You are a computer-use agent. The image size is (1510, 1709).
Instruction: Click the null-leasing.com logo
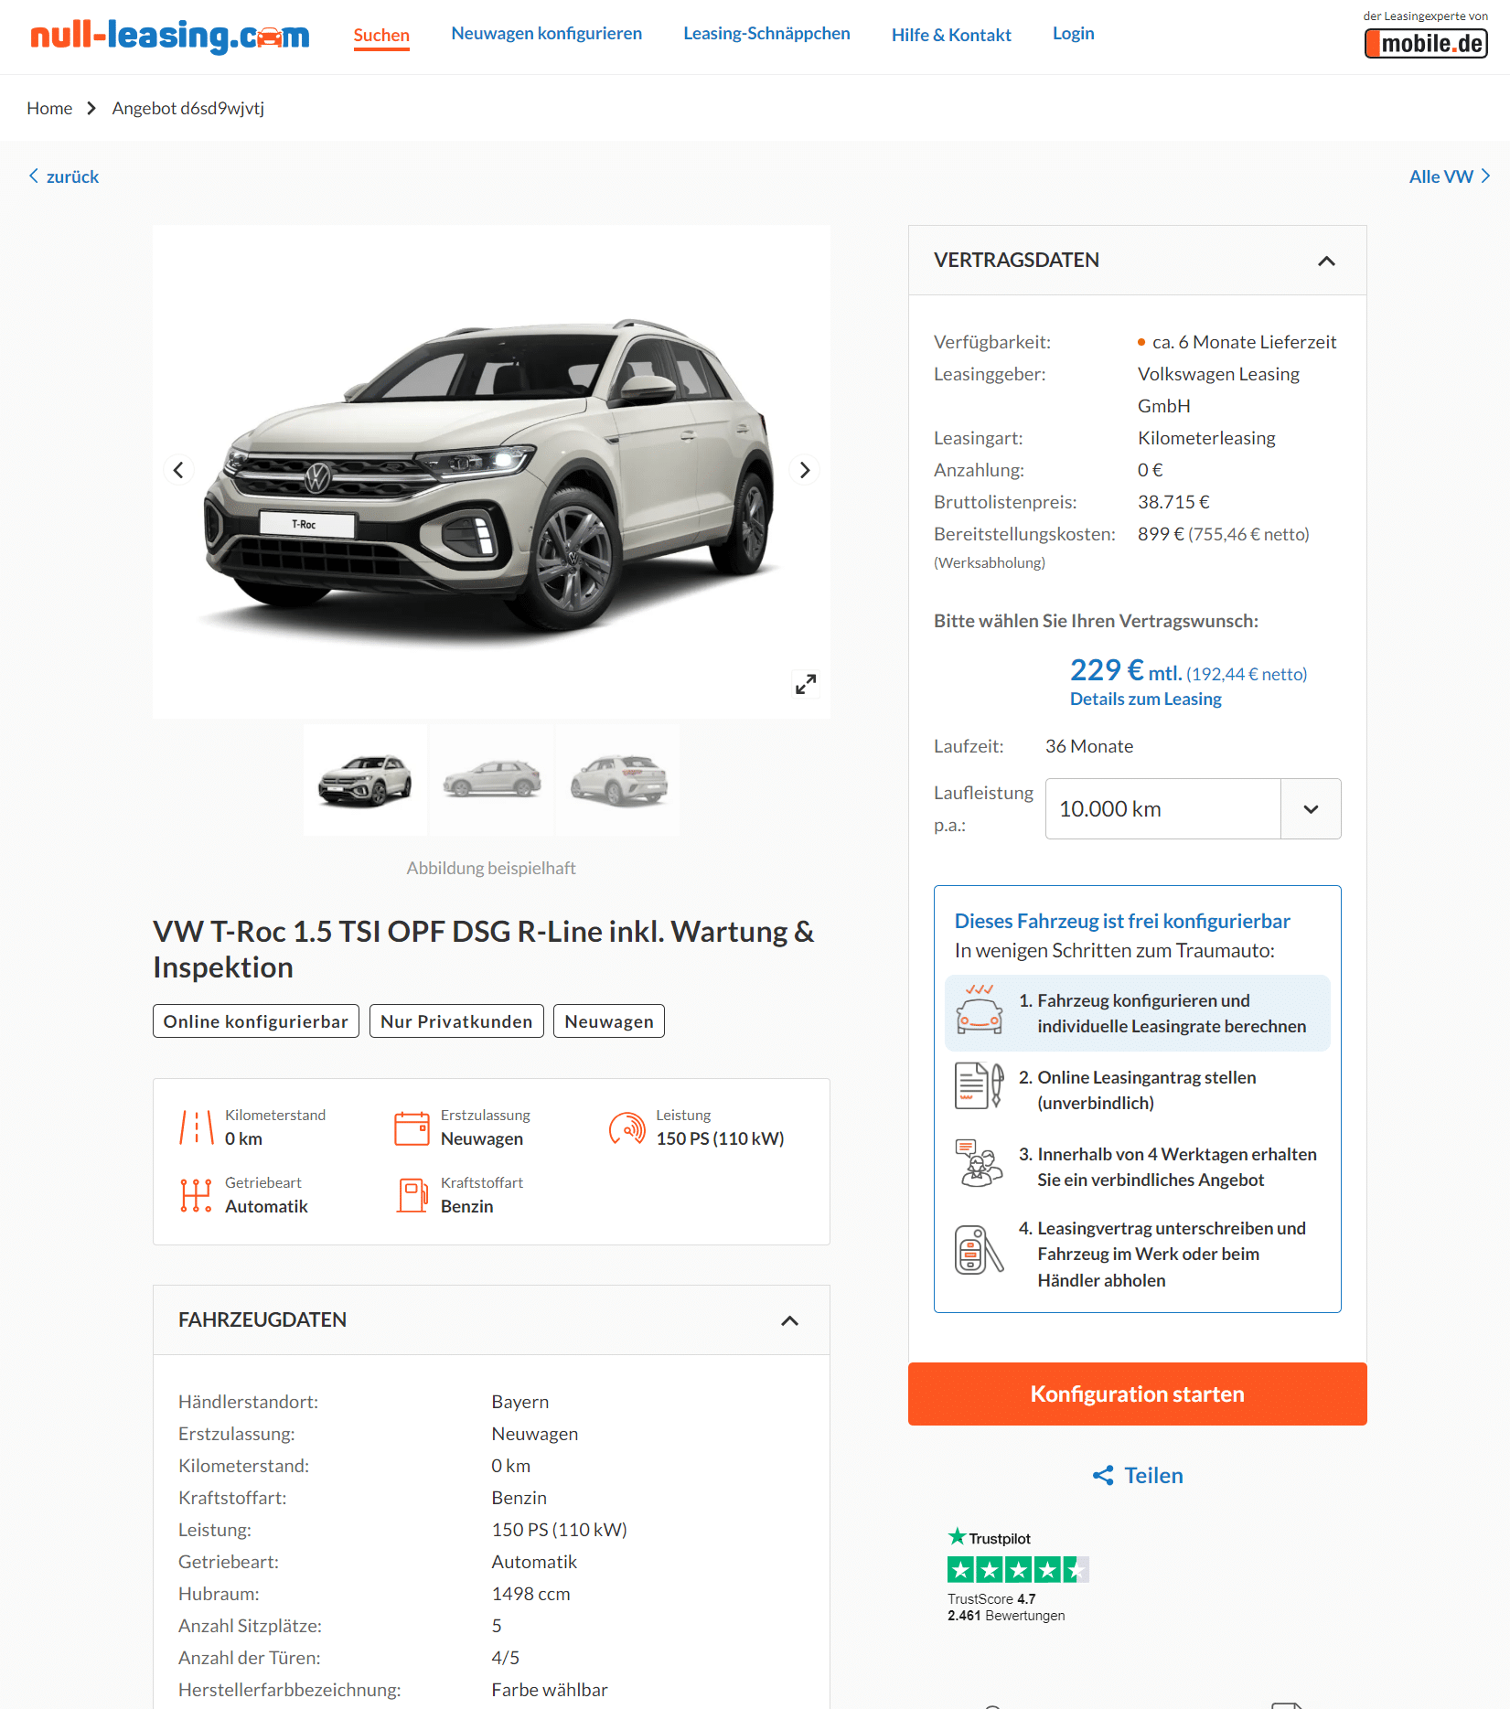coord(170,36)
